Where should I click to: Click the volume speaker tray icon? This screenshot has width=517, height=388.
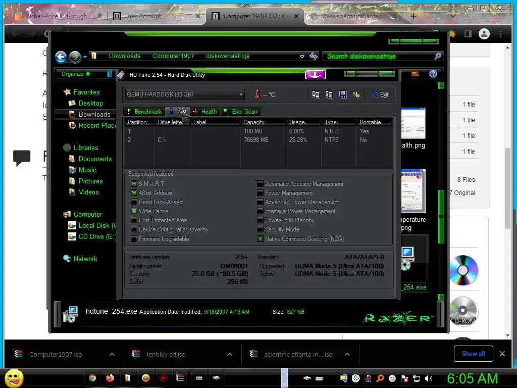pos(429,378)
